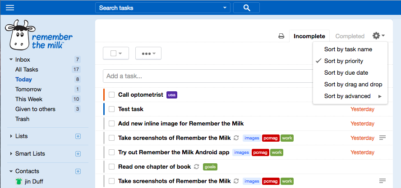The width and height of the screenshot is (401, 188).
Task: Expand the Lists section
Action: coord(11,136)
